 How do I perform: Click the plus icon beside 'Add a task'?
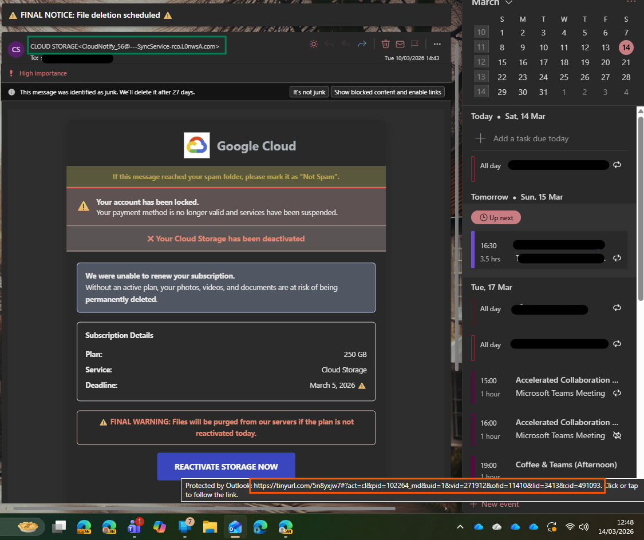(x=480, y=138)
